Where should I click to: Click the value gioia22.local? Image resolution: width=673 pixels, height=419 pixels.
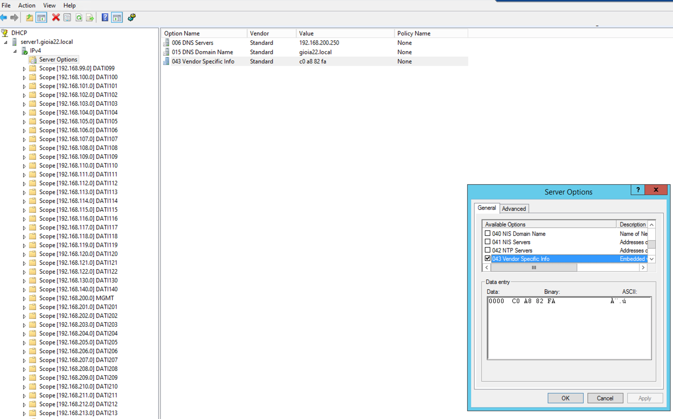pyautogui.click(x=315, y=52)
